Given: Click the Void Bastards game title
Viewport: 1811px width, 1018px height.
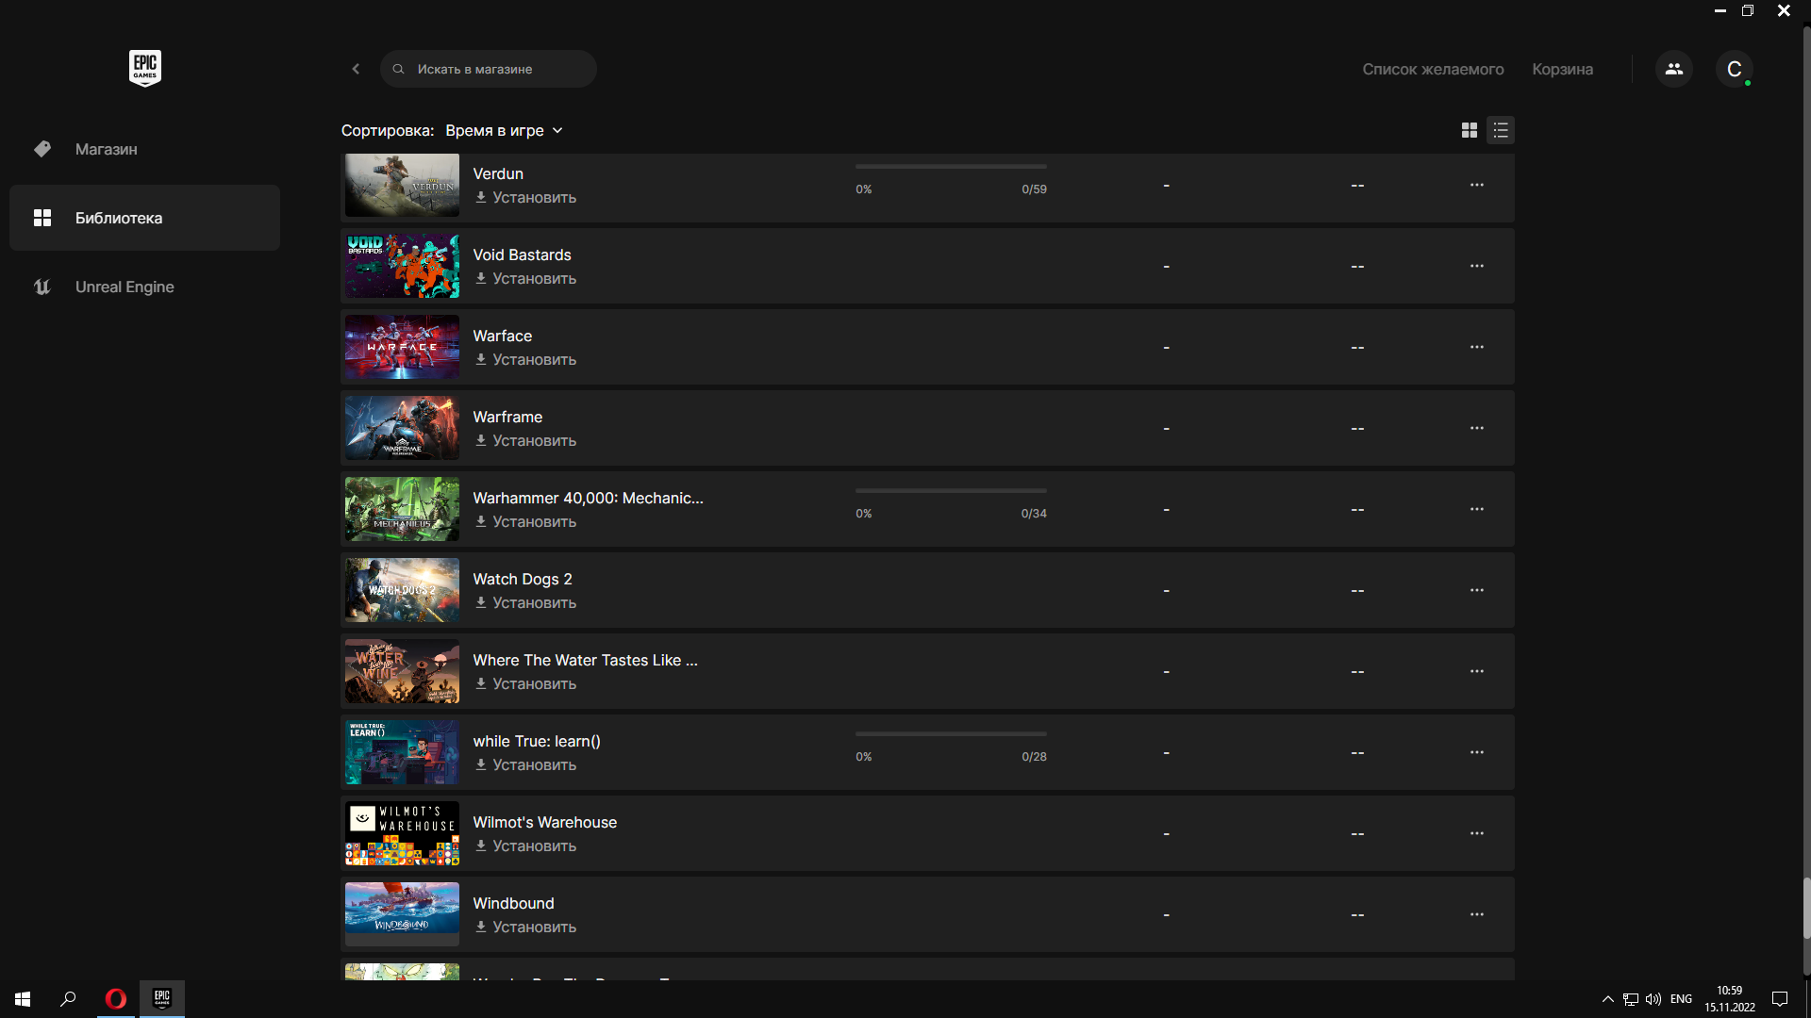Looking at the screenshot, I should tap(522, 255).
